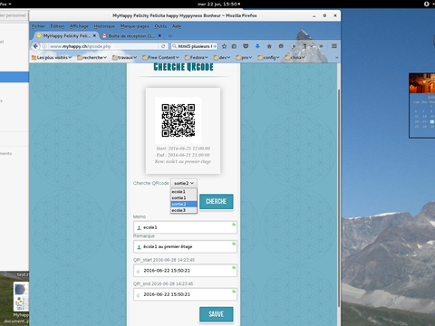Expand the recherche bookmarks folder
The image size is (435, 326).
[92, 57]
